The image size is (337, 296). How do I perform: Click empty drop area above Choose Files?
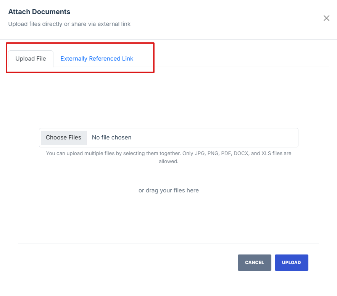168,99
